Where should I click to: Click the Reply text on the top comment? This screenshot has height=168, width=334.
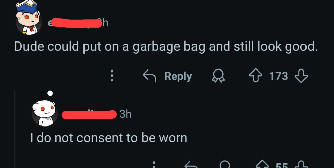[x=178, y=76]
